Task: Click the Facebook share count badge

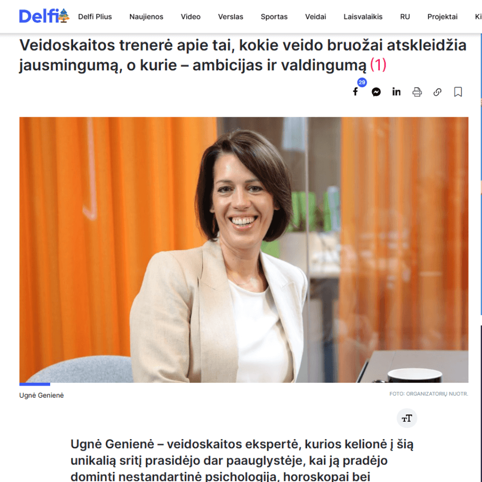Action: click(x=362, y=82)
